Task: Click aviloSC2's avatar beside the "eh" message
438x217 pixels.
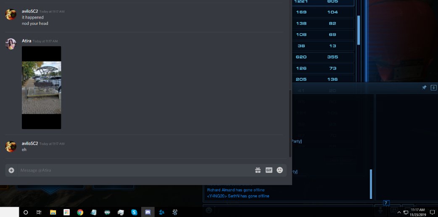Action: point(11,146)
